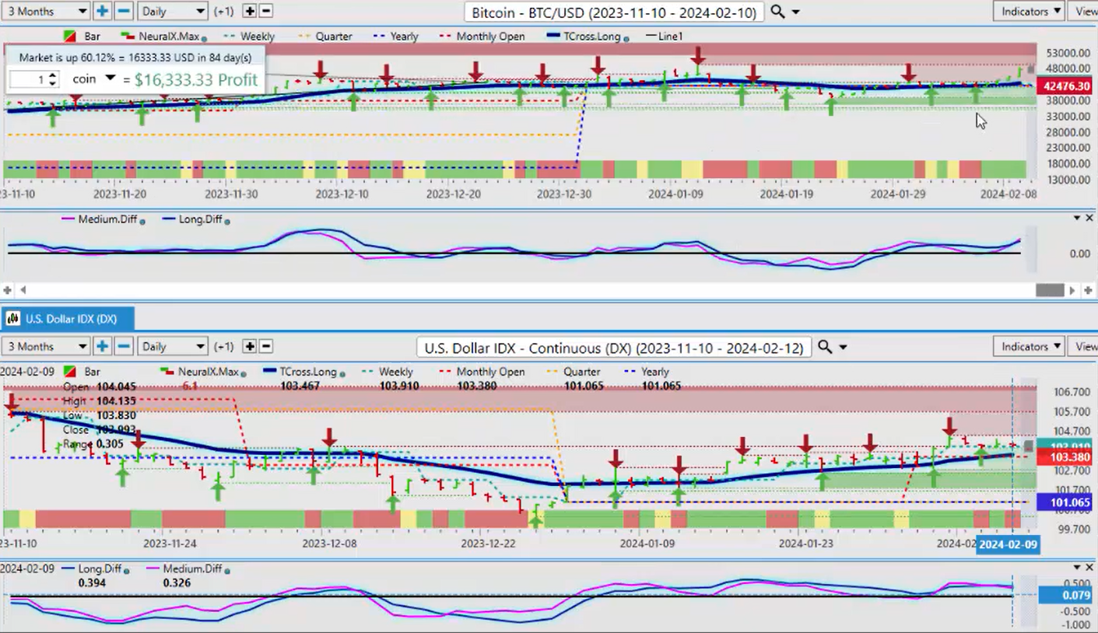
Task: Open the Daily interval dropdown on the Bitcoin chart
Action: 172,11
